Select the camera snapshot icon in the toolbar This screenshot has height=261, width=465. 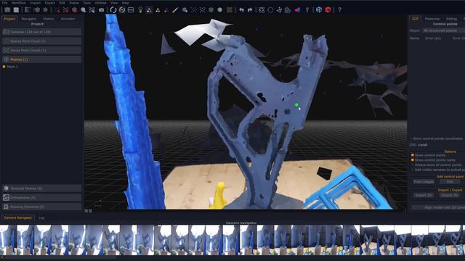[x=102, y=10]
